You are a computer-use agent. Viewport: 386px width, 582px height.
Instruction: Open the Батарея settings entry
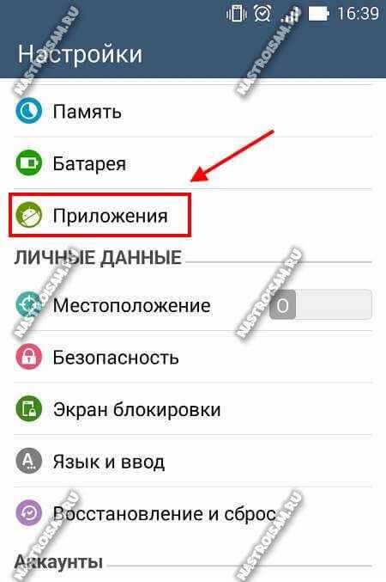(193, 163)
